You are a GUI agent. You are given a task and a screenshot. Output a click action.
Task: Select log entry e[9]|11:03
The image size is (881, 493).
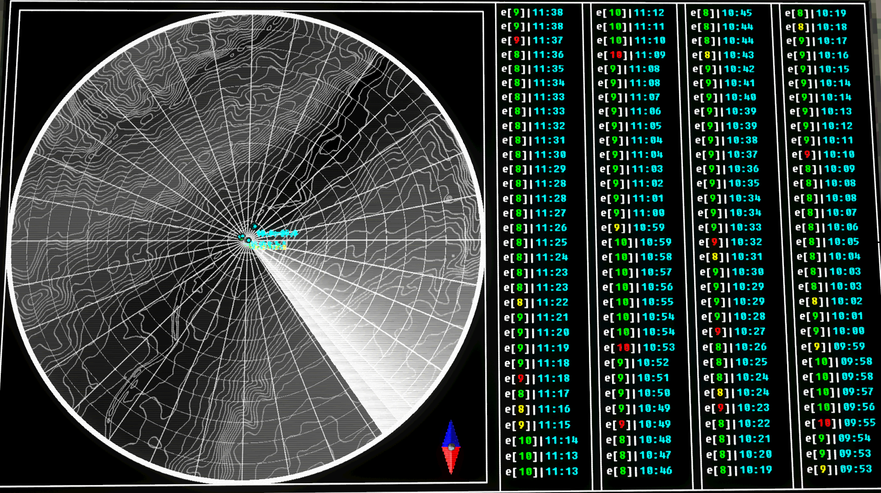(x=631, y=169)
